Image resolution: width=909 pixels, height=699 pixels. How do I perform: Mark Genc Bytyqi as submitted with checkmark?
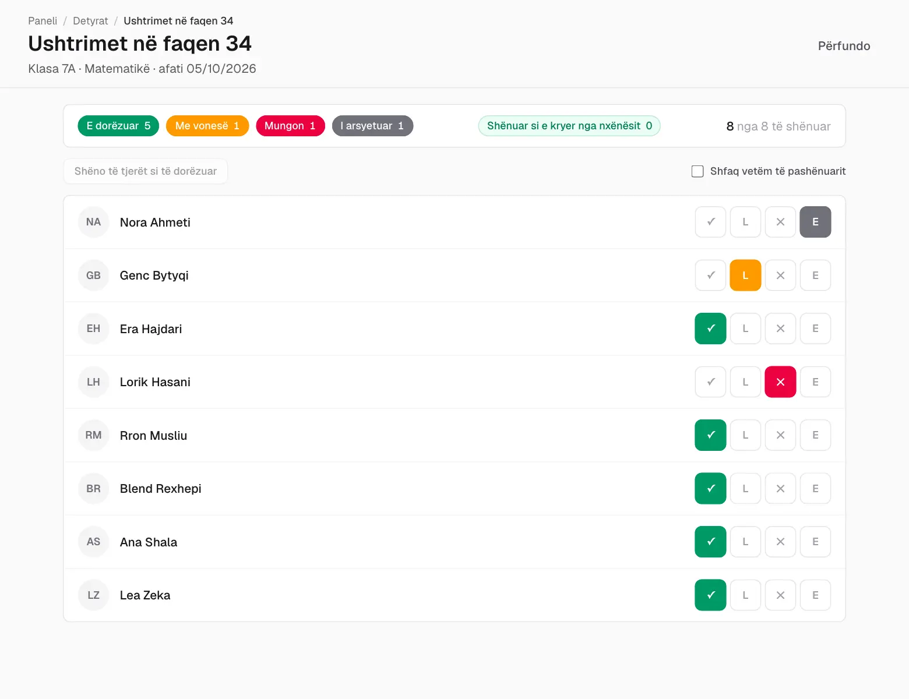pyautogui.click(x=710, y=275)
